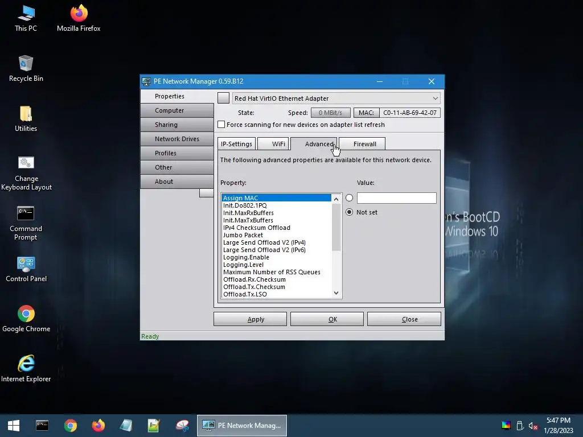Launch Google Chrome from desktop
Viewport: 583px width, 437px height.
26,319
